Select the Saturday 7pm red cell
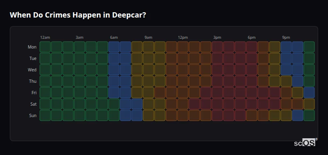 263,104
